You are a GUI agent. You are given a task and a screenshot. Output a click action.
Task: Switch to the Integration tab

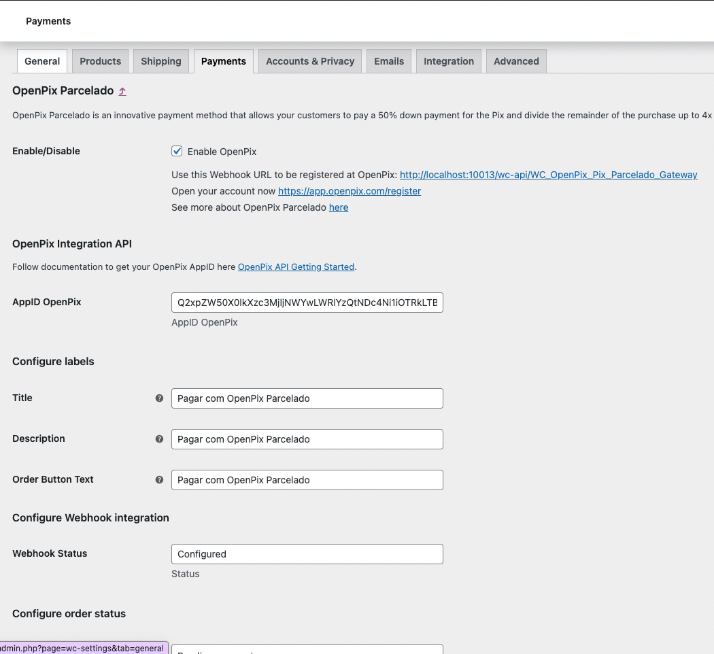[x=449, y=61]
